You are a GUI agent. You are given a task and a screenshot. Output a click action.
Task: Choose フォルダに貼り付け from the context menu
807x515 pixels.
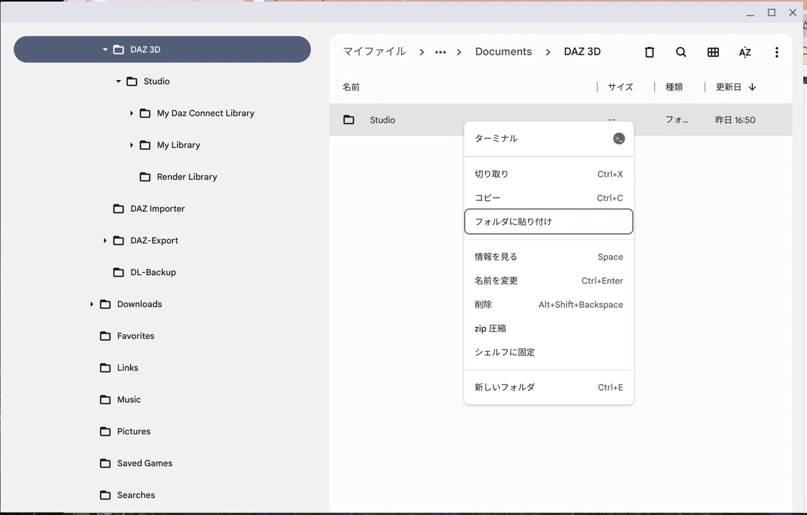(x=549, y=221)
